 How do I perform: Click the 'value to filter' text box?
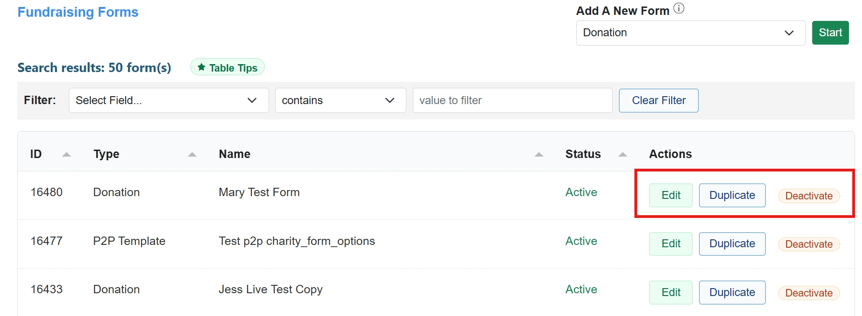[512, 100]
